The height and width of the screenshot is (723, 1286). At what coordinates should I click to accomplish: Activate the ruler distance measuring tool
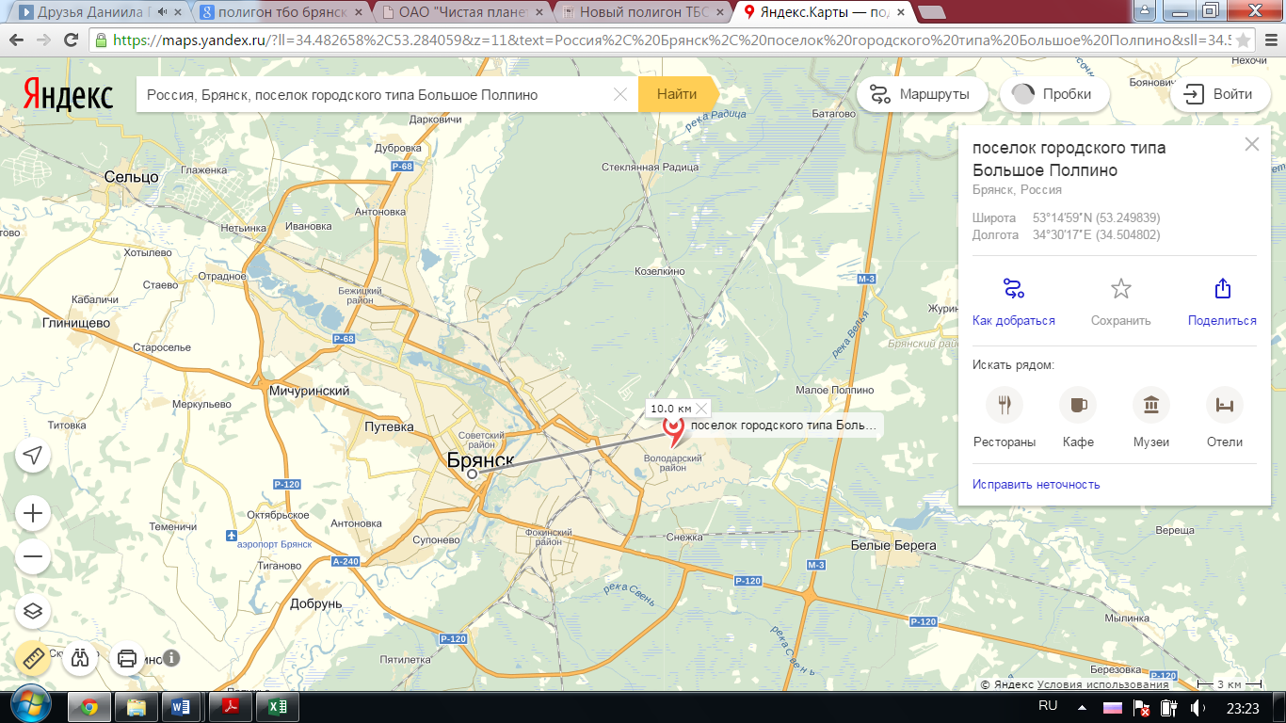click(33, 658)
